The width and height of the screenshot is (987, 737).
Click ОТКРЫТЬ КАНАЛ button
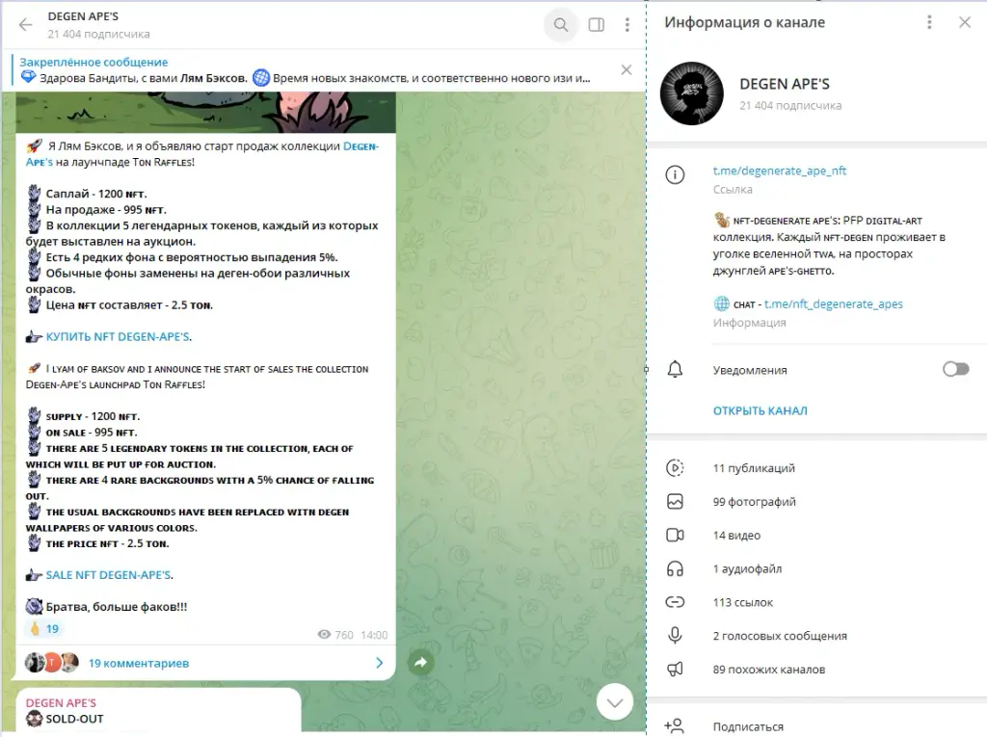pos(760,410)
